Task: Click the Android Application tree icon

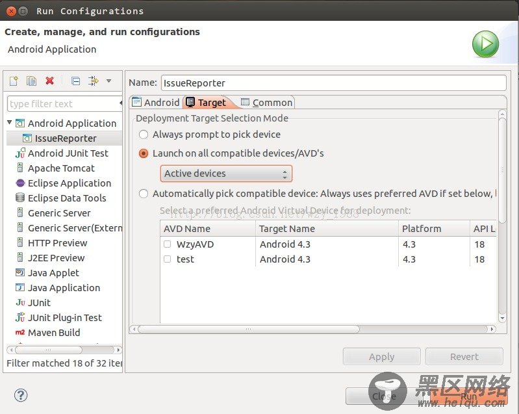Action: 20,123
